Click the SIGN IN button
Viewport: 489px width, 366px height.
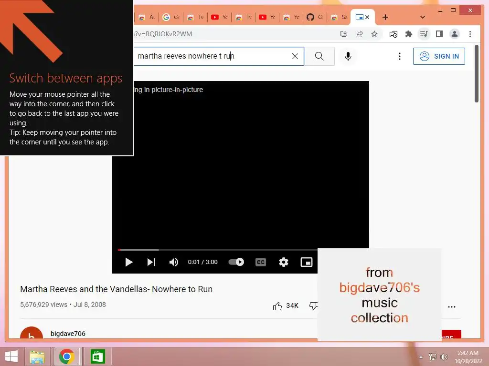point(439,56)
